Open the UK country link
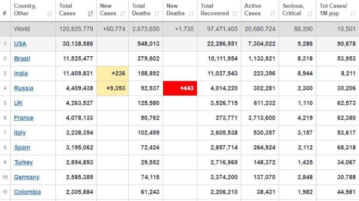Viewport: 359px width, 201px height. [x=18, y=103]
